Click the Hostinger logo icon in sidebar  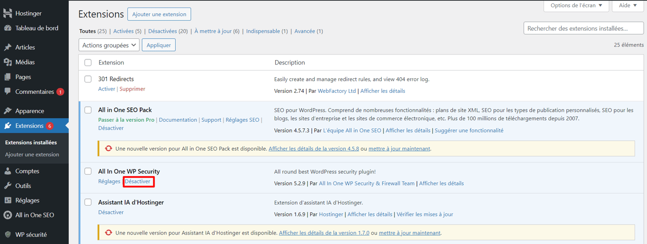point(8,13)
